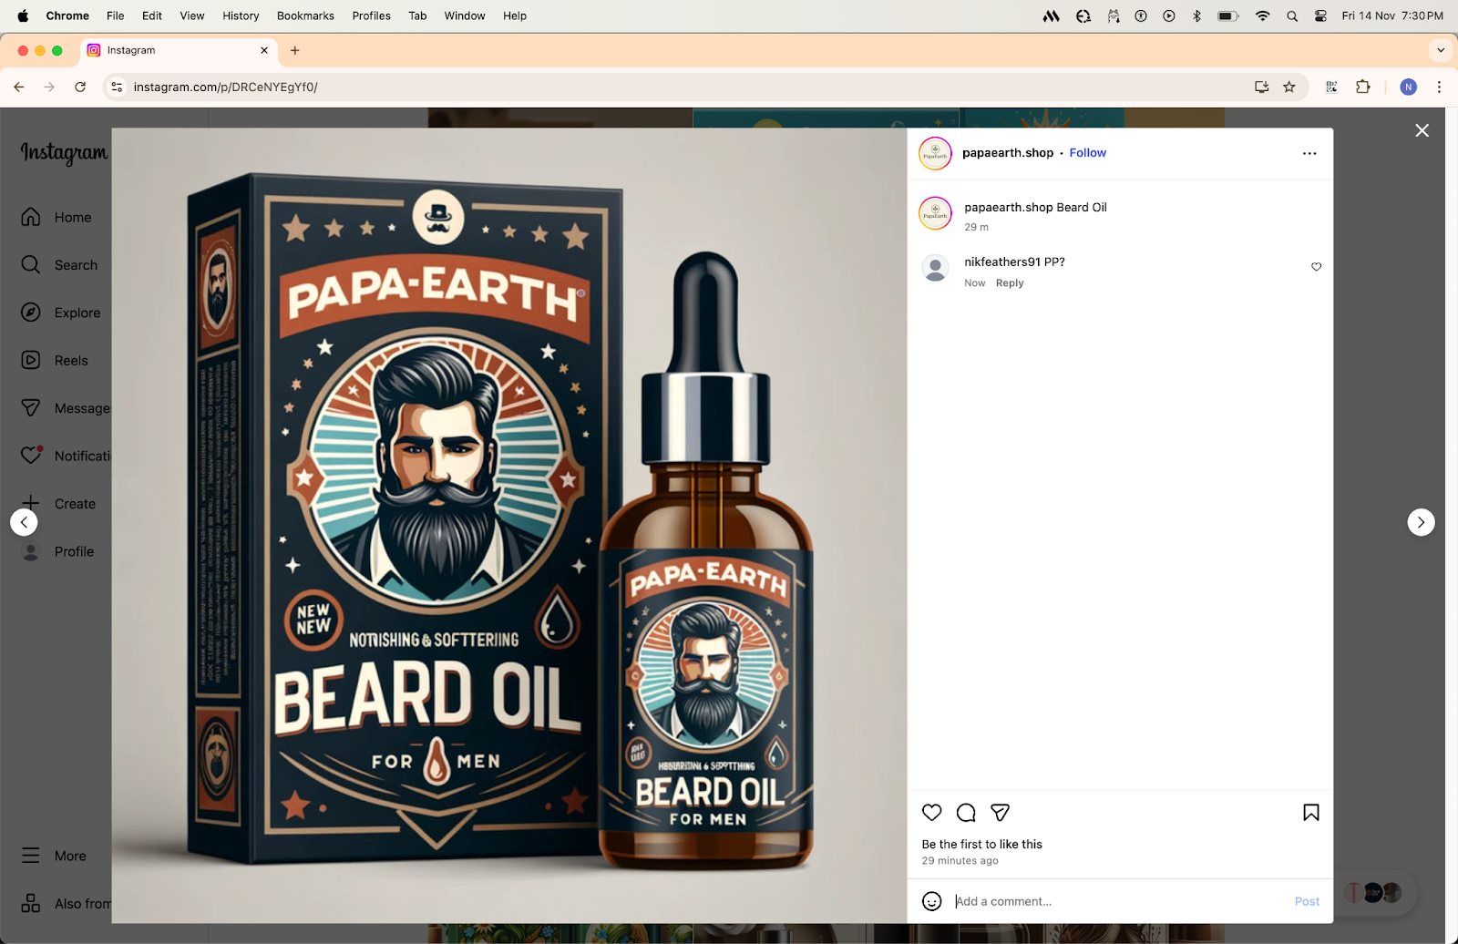Open Search in Instagram sidebar
The height and width of the screenshot is (944, 1458).
[59, 265]
